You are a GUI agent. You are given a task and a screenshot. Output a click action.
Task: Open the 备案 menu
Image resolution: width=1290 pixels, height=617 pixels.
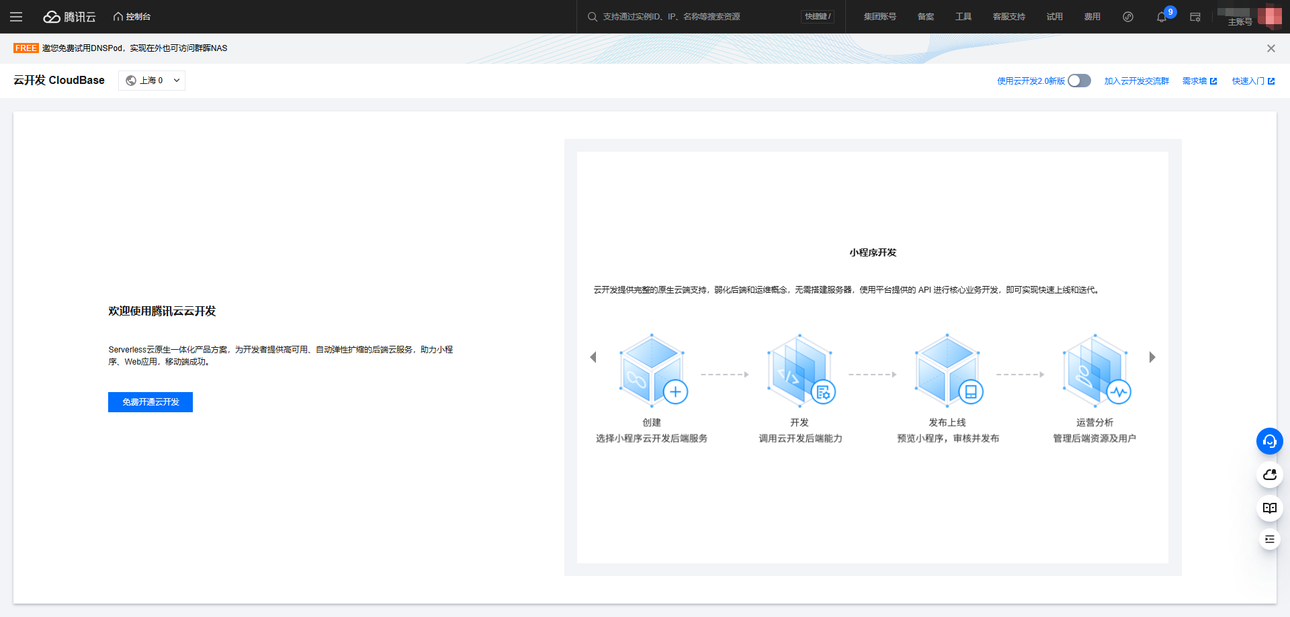[926, 17]
